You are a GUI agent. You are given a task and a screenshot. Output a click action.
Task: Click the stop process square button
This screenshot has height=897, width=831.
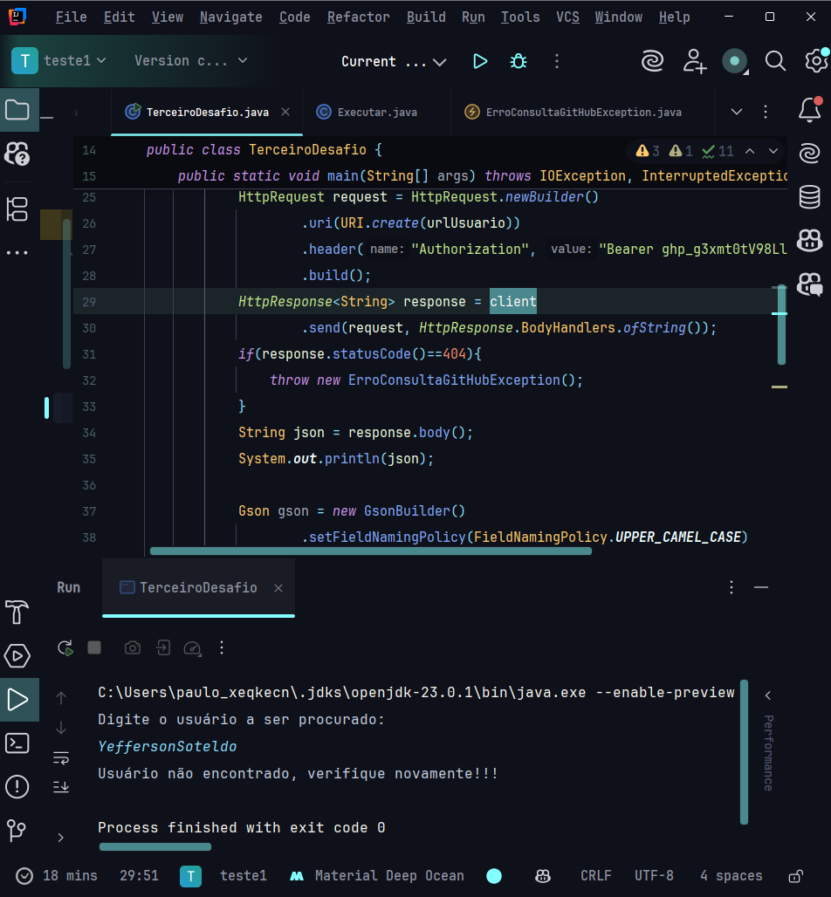(94, 647)
